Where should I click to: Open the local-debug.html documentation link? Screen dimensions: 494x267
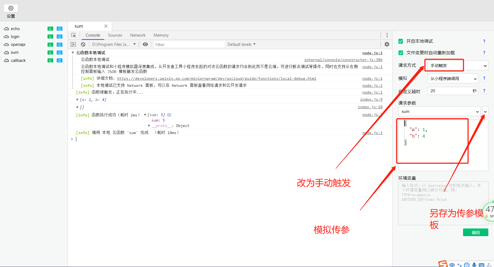(217, 78)
